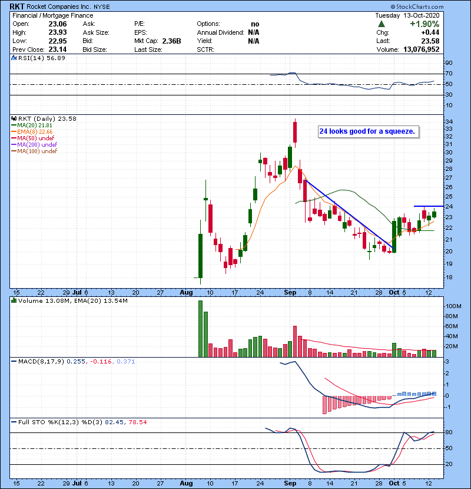The height and width of the screenshot is (489, 471).
Task: Click the tallest green volume bar in August
Action: pos(200,329)
